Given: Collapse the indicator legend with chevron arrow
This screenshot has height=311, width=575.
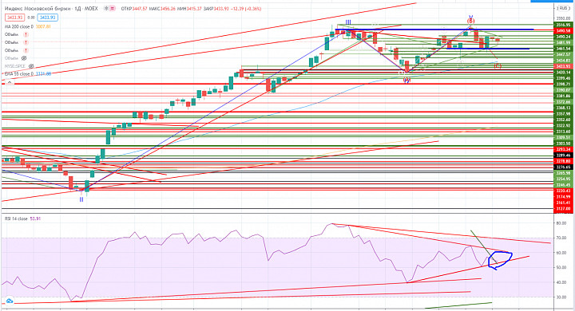Looking at the screenshot, I should point(9,83).
